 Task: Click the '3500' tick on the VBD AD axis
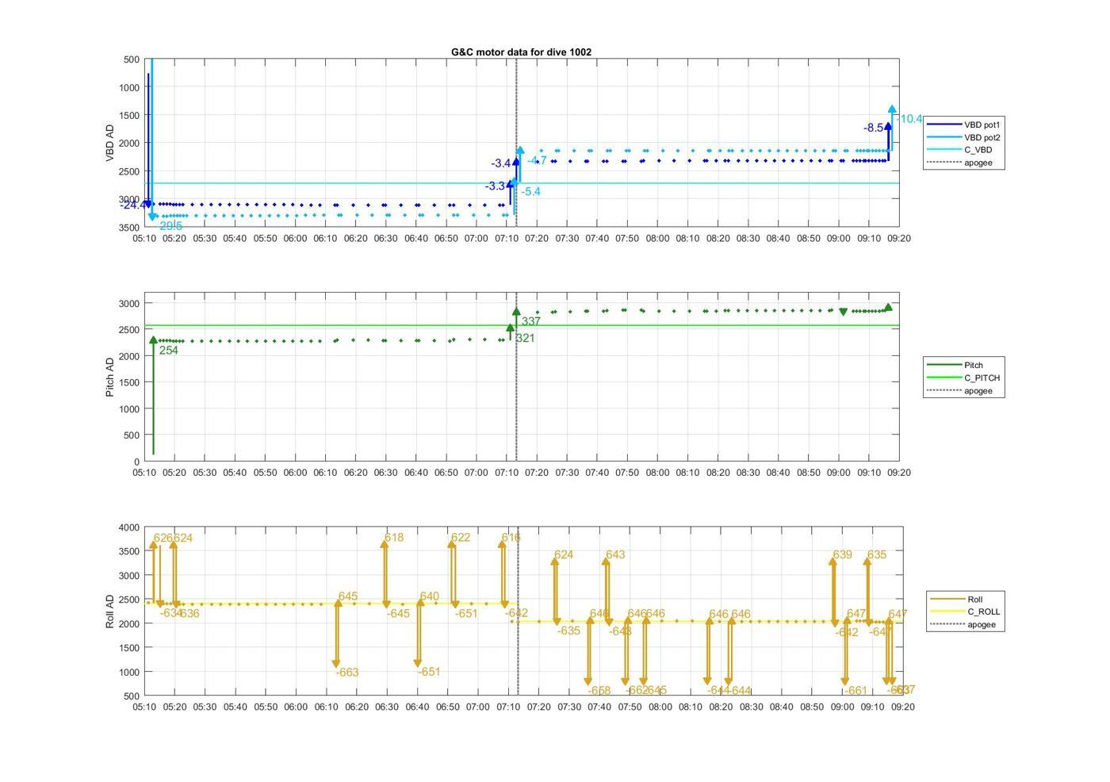coord(130,228)
